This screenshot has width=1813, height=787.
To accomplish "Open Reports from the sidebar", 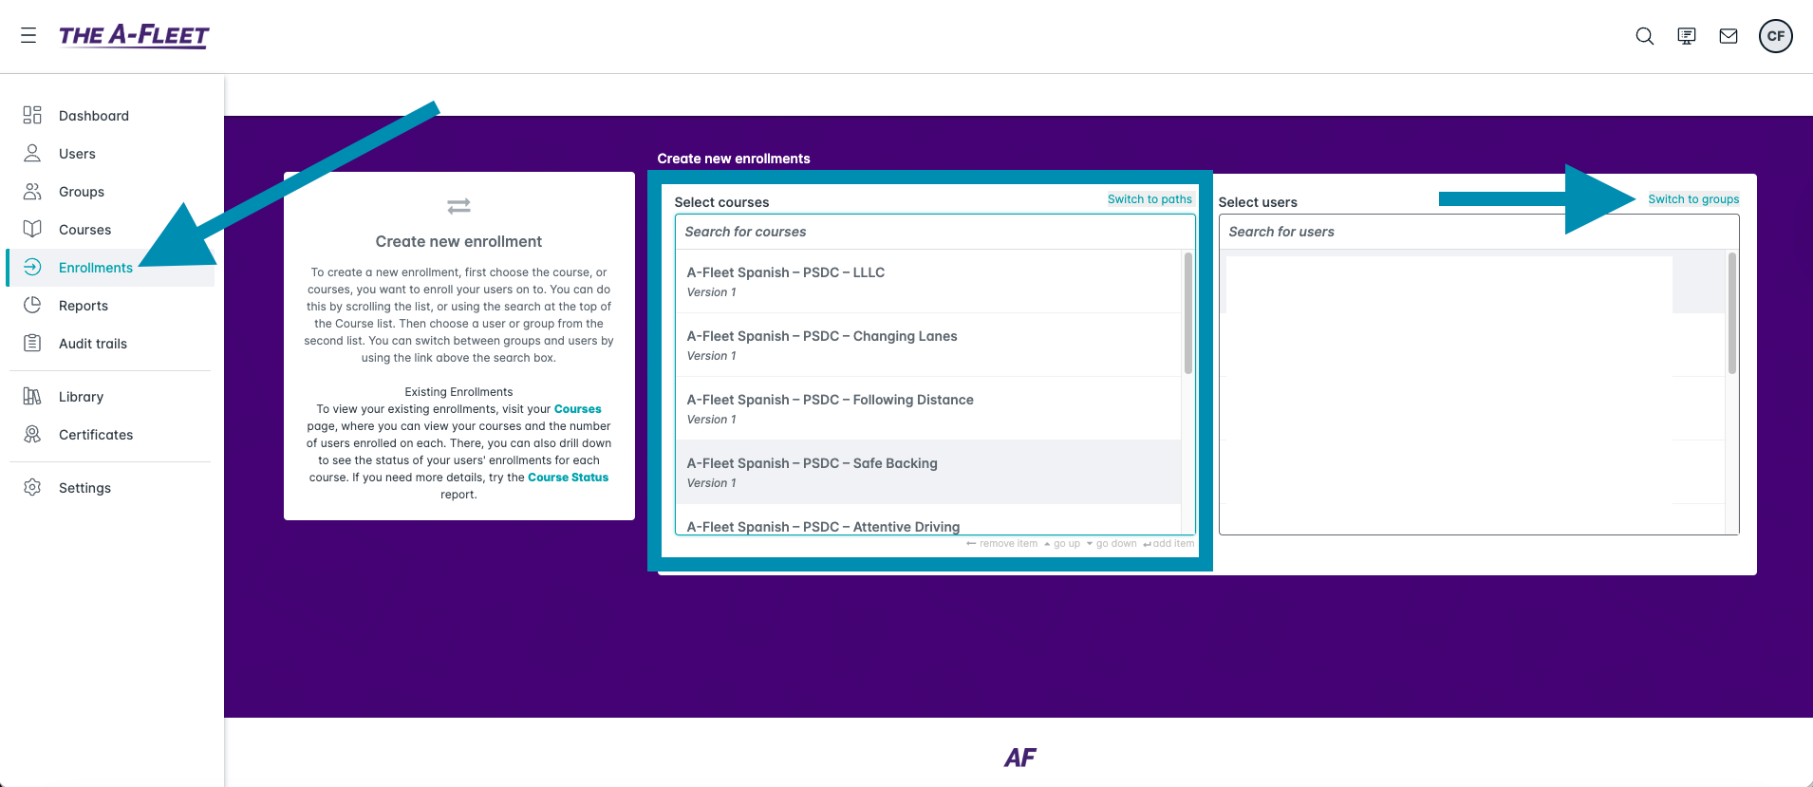I will (x=84, y=306).
